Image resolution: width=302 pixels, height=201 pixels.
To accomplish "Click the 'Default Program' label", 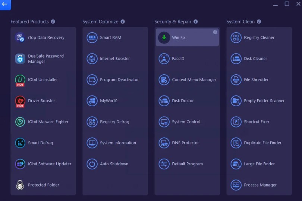I will coord(187,164).
